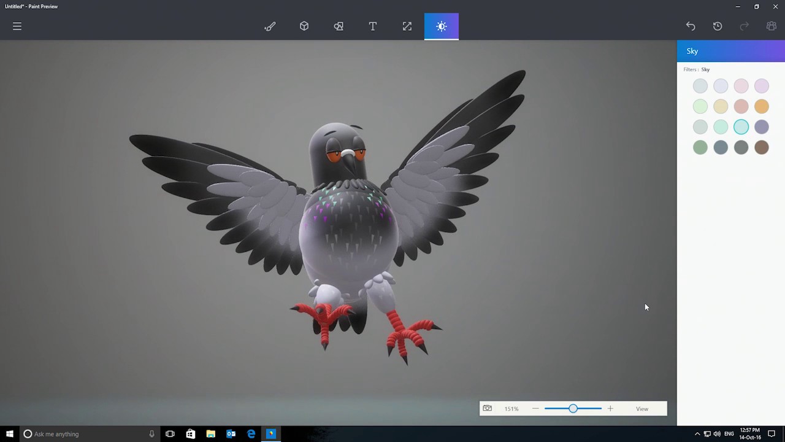Choose the brown sky filter
This screenshot has width=785, height=442.
coord(762,147)
